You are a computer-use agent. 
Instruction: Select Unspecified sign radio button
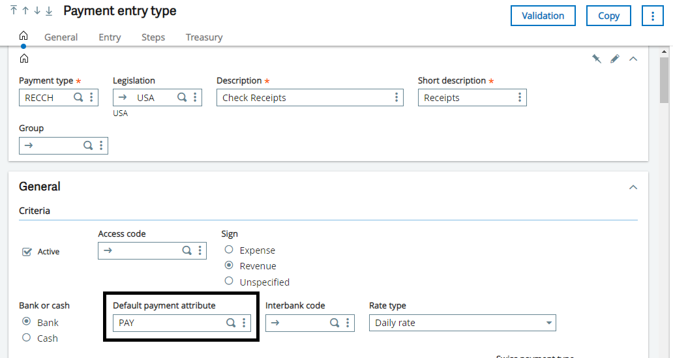point(229,281)
